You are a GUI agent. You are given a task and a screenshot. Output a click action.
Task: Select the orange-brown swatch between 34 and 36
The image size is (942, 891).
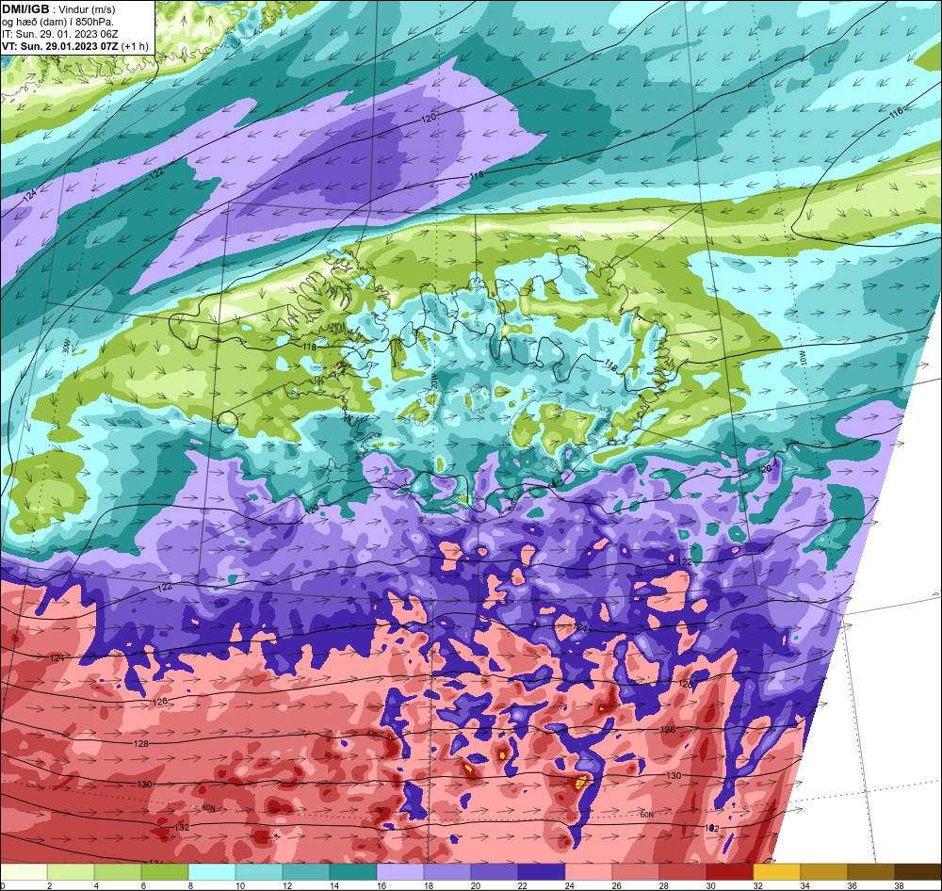pyautogui.click(x=823, y=872)
